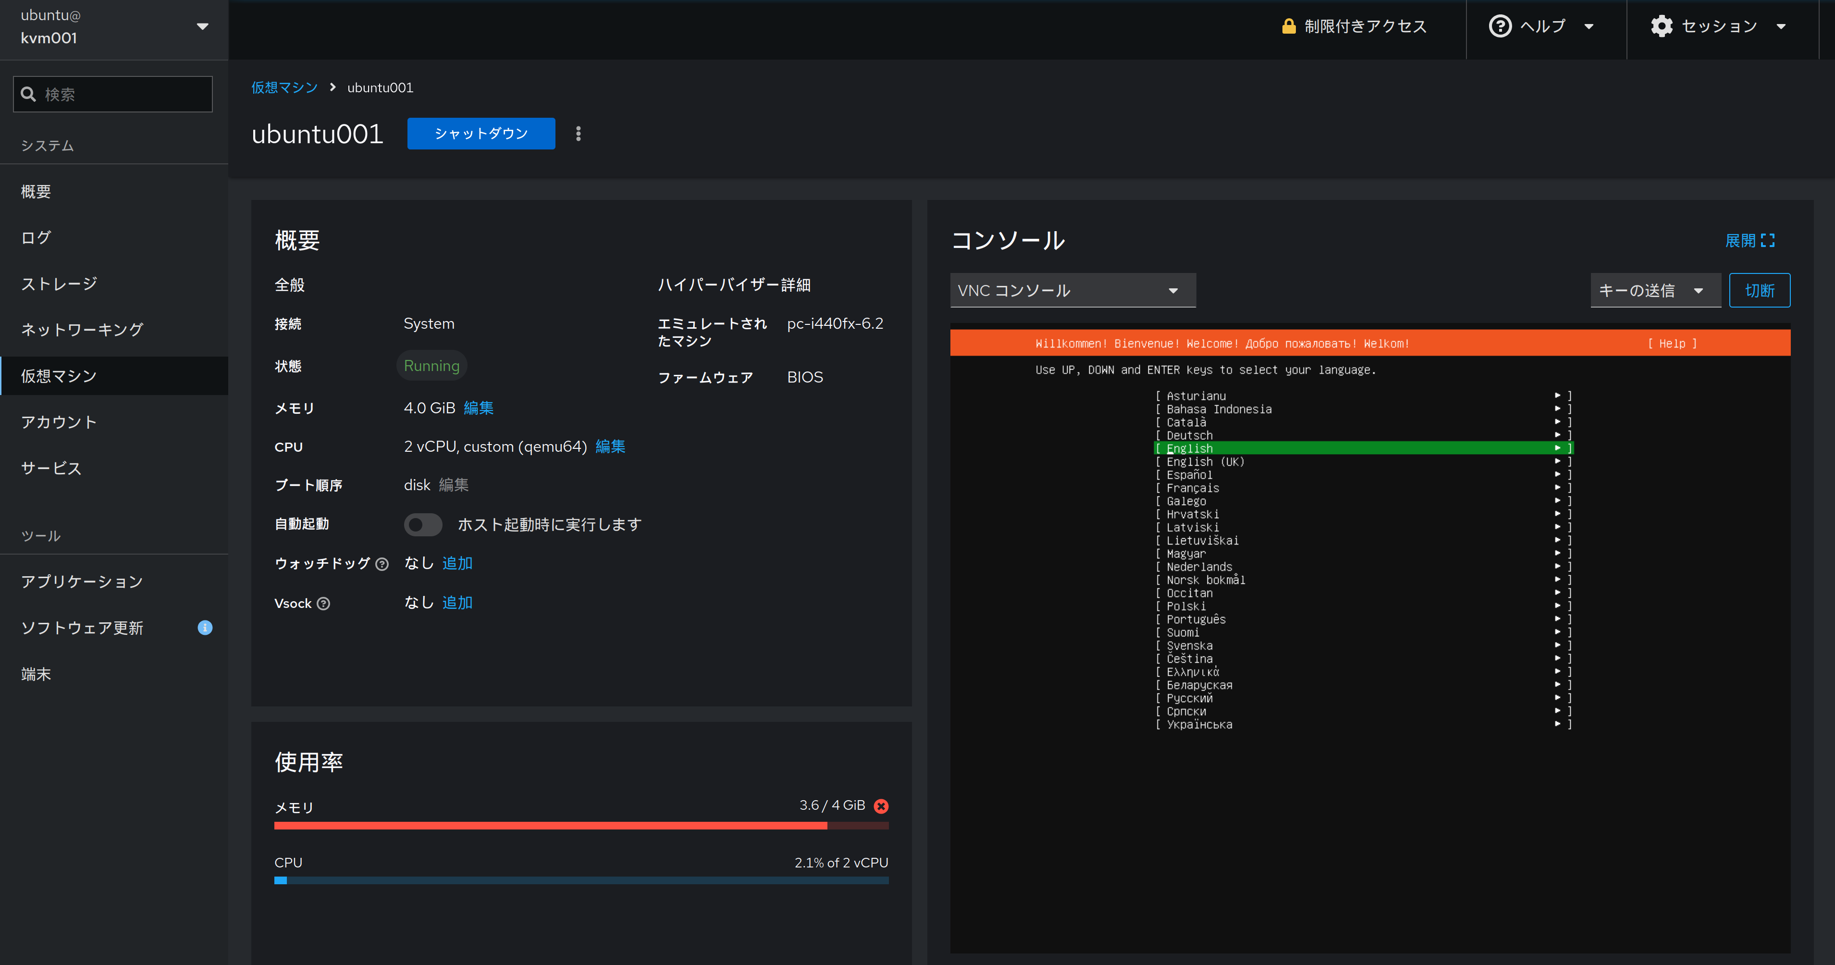The height and width of the screenshot is (965, 1835).
Task: Select Deutsch in the console language list
Action: pos(1364,435)
